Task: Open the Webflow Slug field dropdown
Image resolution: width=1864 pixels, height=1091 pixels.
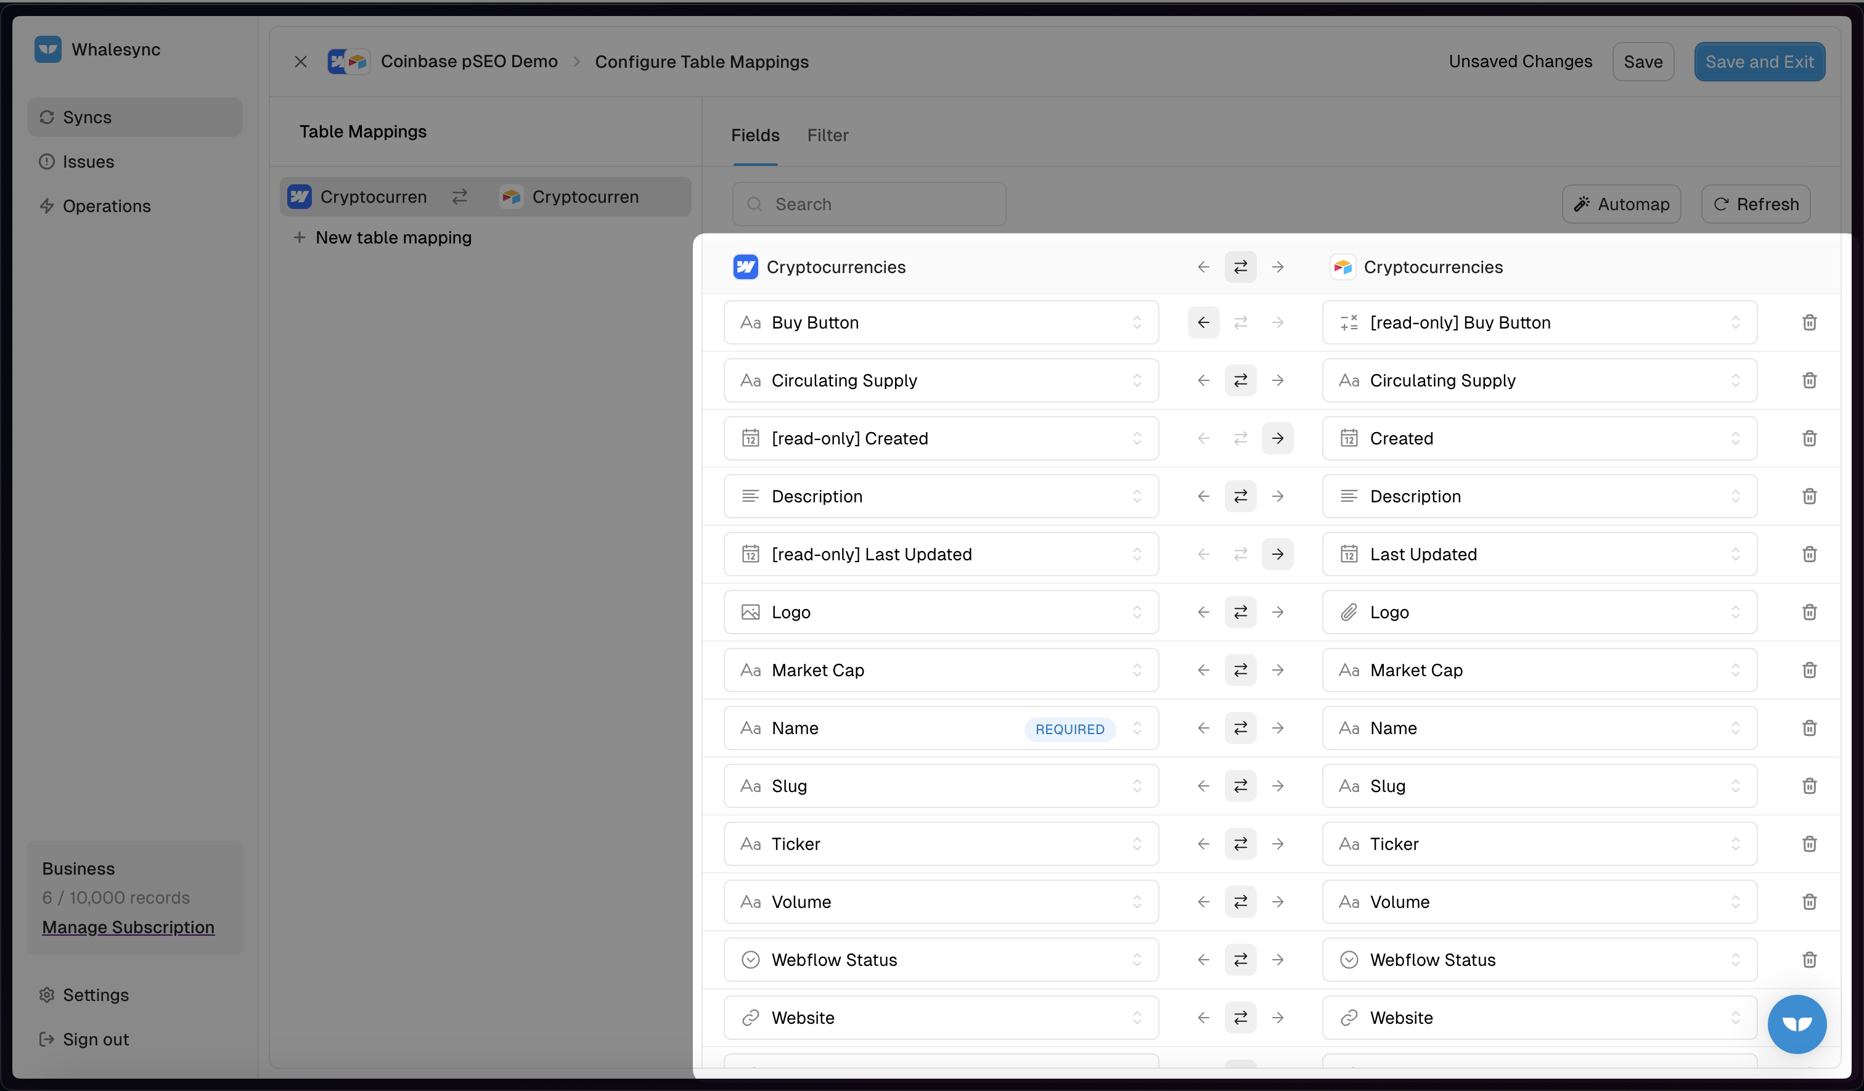Action: [x=941, y=787]
